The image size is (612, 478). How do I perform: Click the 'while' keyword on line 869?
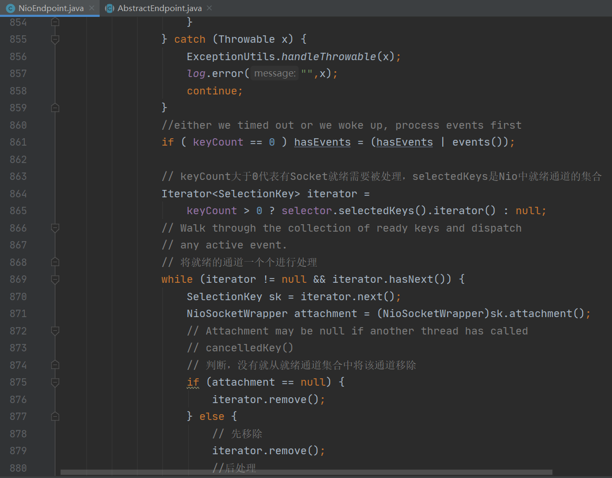177,279
